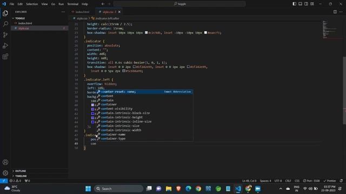The width and height of the screenshot is (346, 194).
Task: Click the toggle command center search box
Action: point(179,4)
